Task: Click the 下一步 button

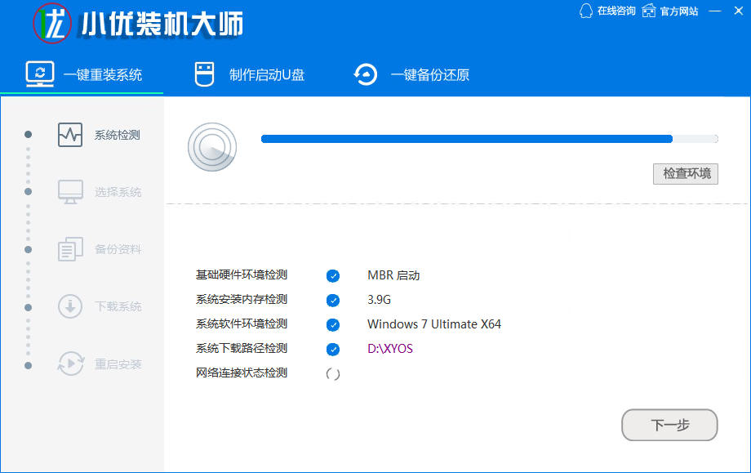Action: click(x=669, y=425)
